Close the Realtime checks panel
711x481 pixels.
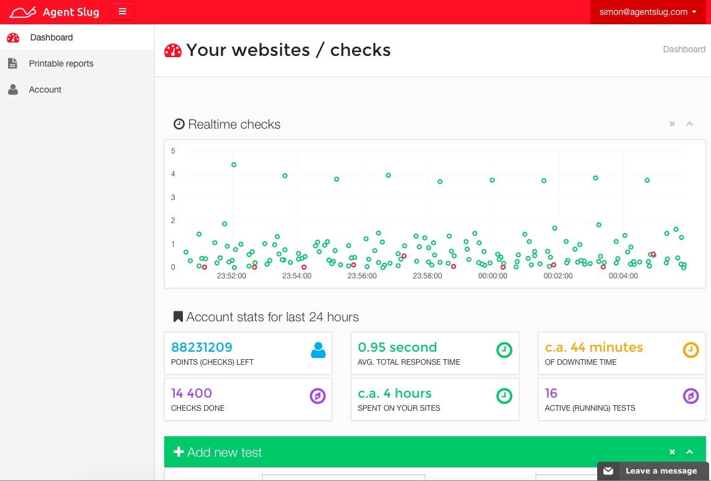(x=672, y=124)
